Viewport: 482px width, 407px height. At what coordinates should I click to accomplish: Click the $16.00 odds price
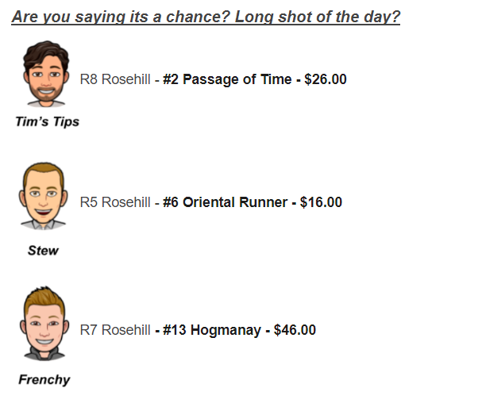click(321, 202)
